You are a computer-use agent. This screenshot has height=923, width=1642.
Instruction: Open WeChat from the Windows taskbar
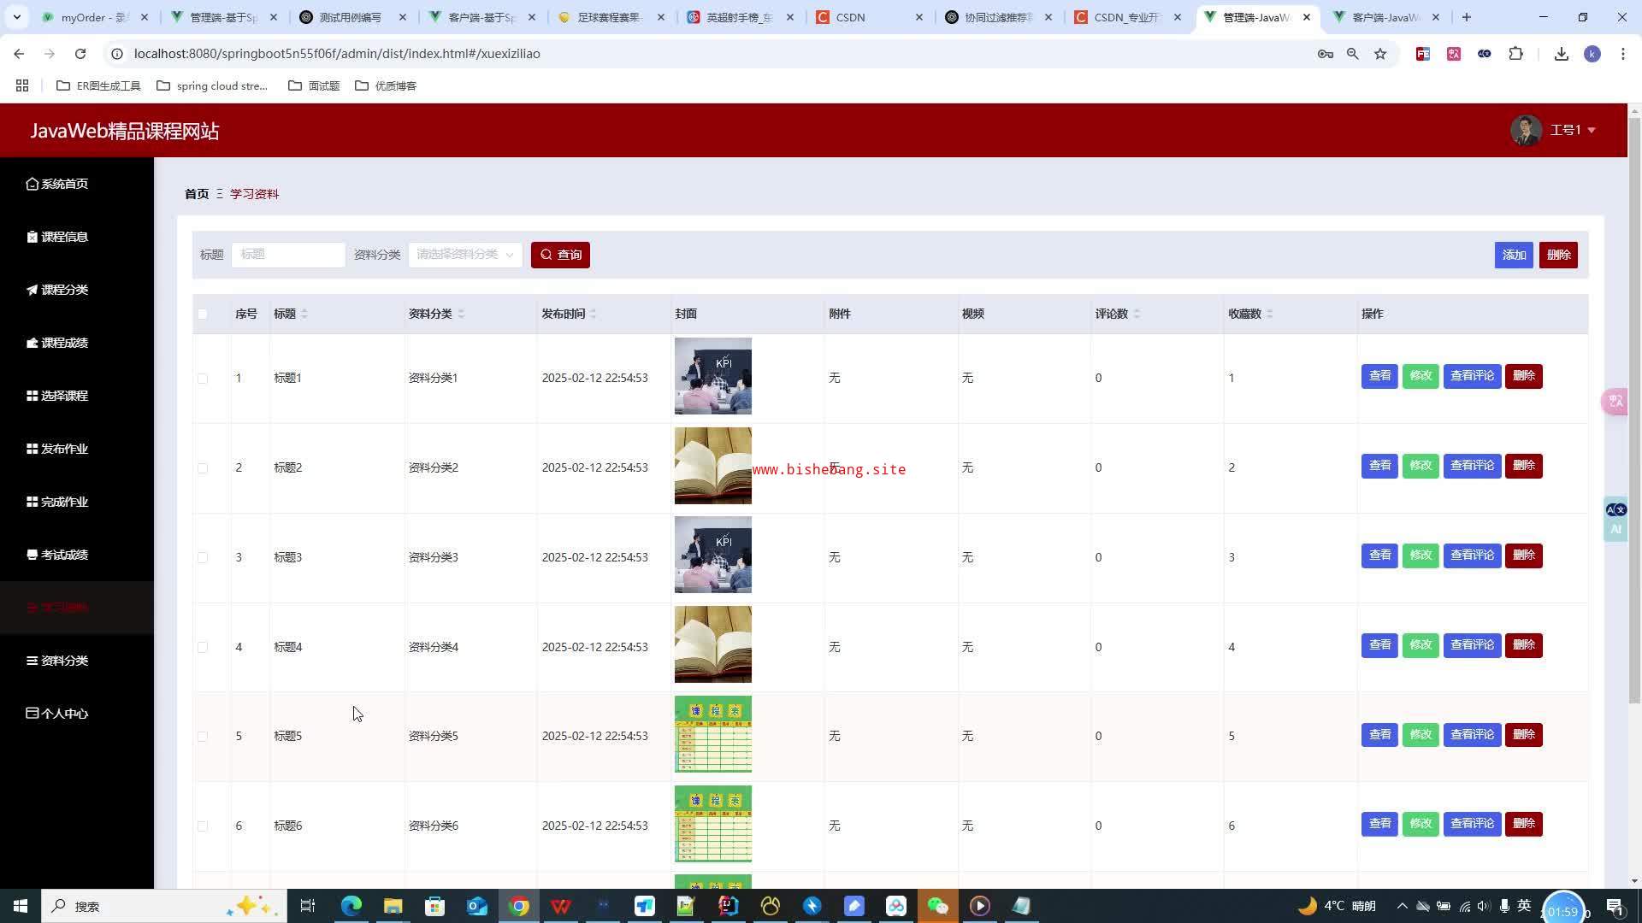[937, 906]
